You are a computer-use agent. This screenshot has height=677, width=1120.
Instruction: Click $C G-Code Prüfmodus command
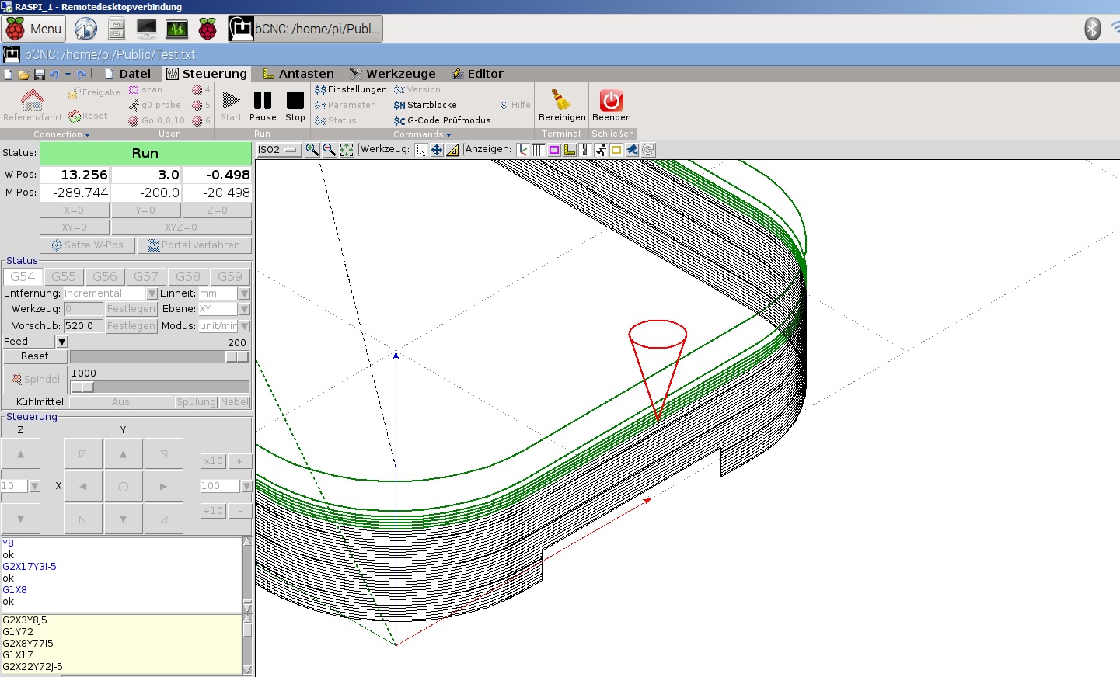click(442, 120)
